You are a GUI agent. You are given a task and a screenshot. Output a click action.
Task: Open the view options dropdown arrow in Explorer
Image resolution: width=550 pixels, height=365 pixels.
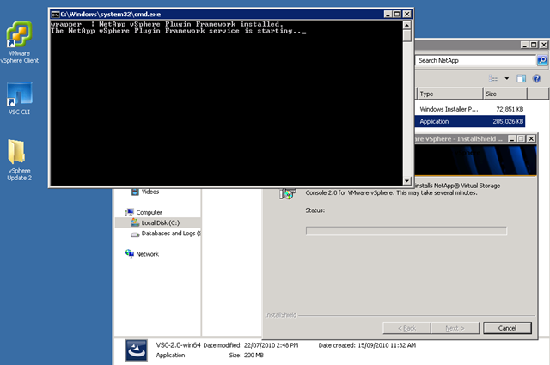point(506,78)
